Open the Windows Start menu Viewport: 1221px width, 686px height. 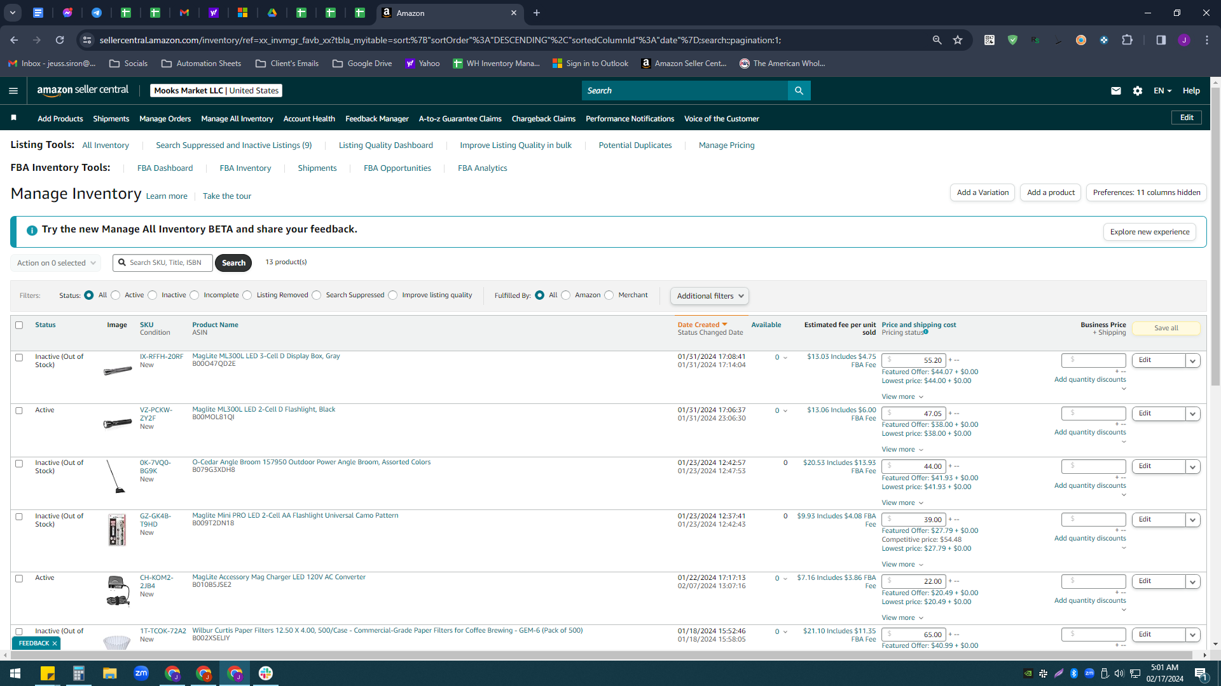[x=15, y=673]
